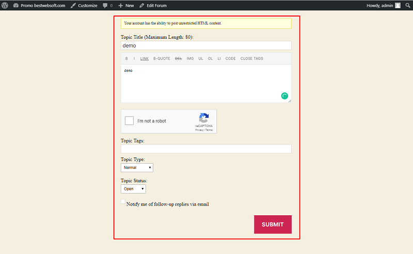Image resolution: width=413 pixels, height=254 pixels.
Task: Insert a link with LINK button
Action: 145,58
